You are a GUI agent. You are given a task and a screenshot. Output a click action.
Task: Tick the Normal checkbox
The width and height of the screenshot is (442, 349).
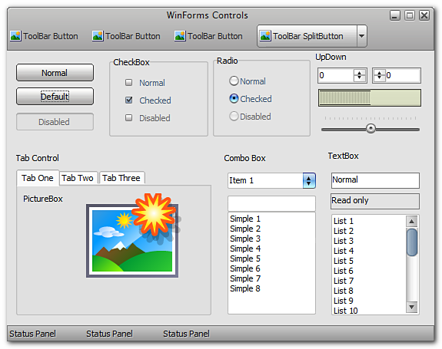[x=129, y=82]
